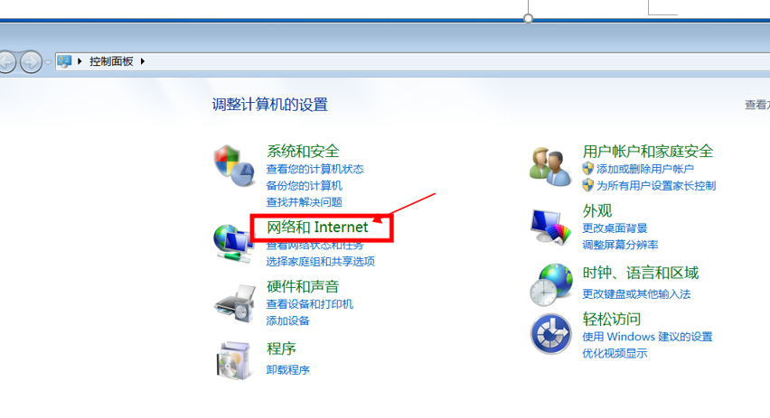Screen dimensions: 770x418
Task: Open 更改键盘或其他输入法 link
Action: click(636, 294)
